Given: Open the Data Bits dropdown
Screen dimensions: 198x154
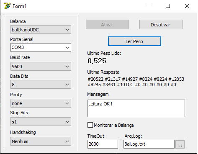Looking at the screenshot, I should pos(41,85).
